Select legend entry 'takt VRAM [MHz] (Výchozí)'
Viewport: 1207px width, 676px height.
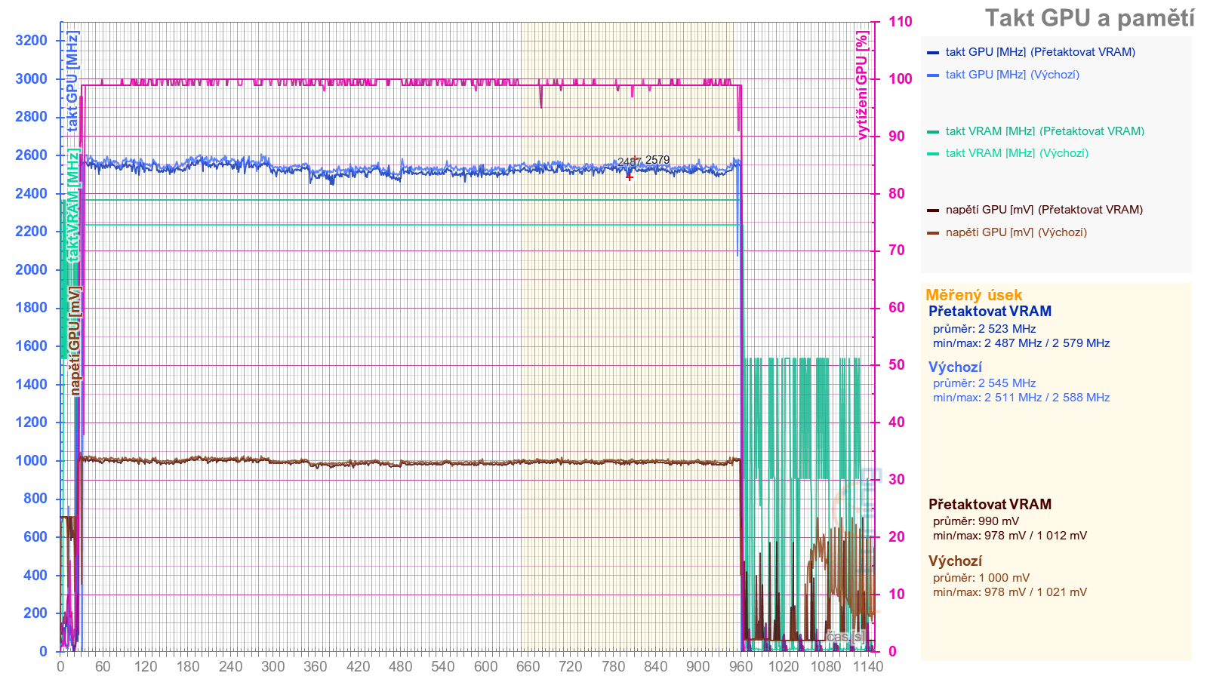pos(1017,153)
